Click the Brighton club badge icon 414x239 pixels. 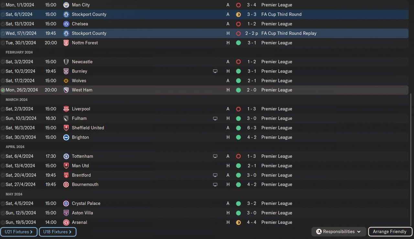[66, 137]
